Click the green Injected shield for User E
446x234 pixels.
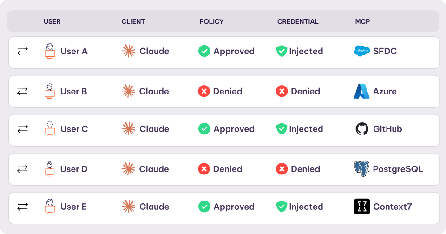[282, 207]
